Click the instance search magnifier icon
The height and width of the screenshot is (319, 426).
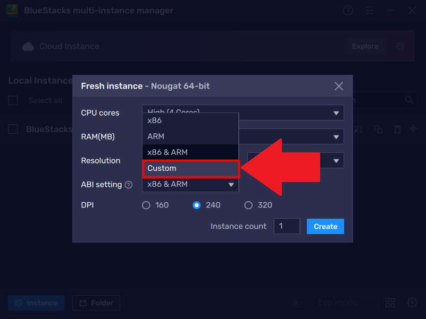[x=410, y=100]
